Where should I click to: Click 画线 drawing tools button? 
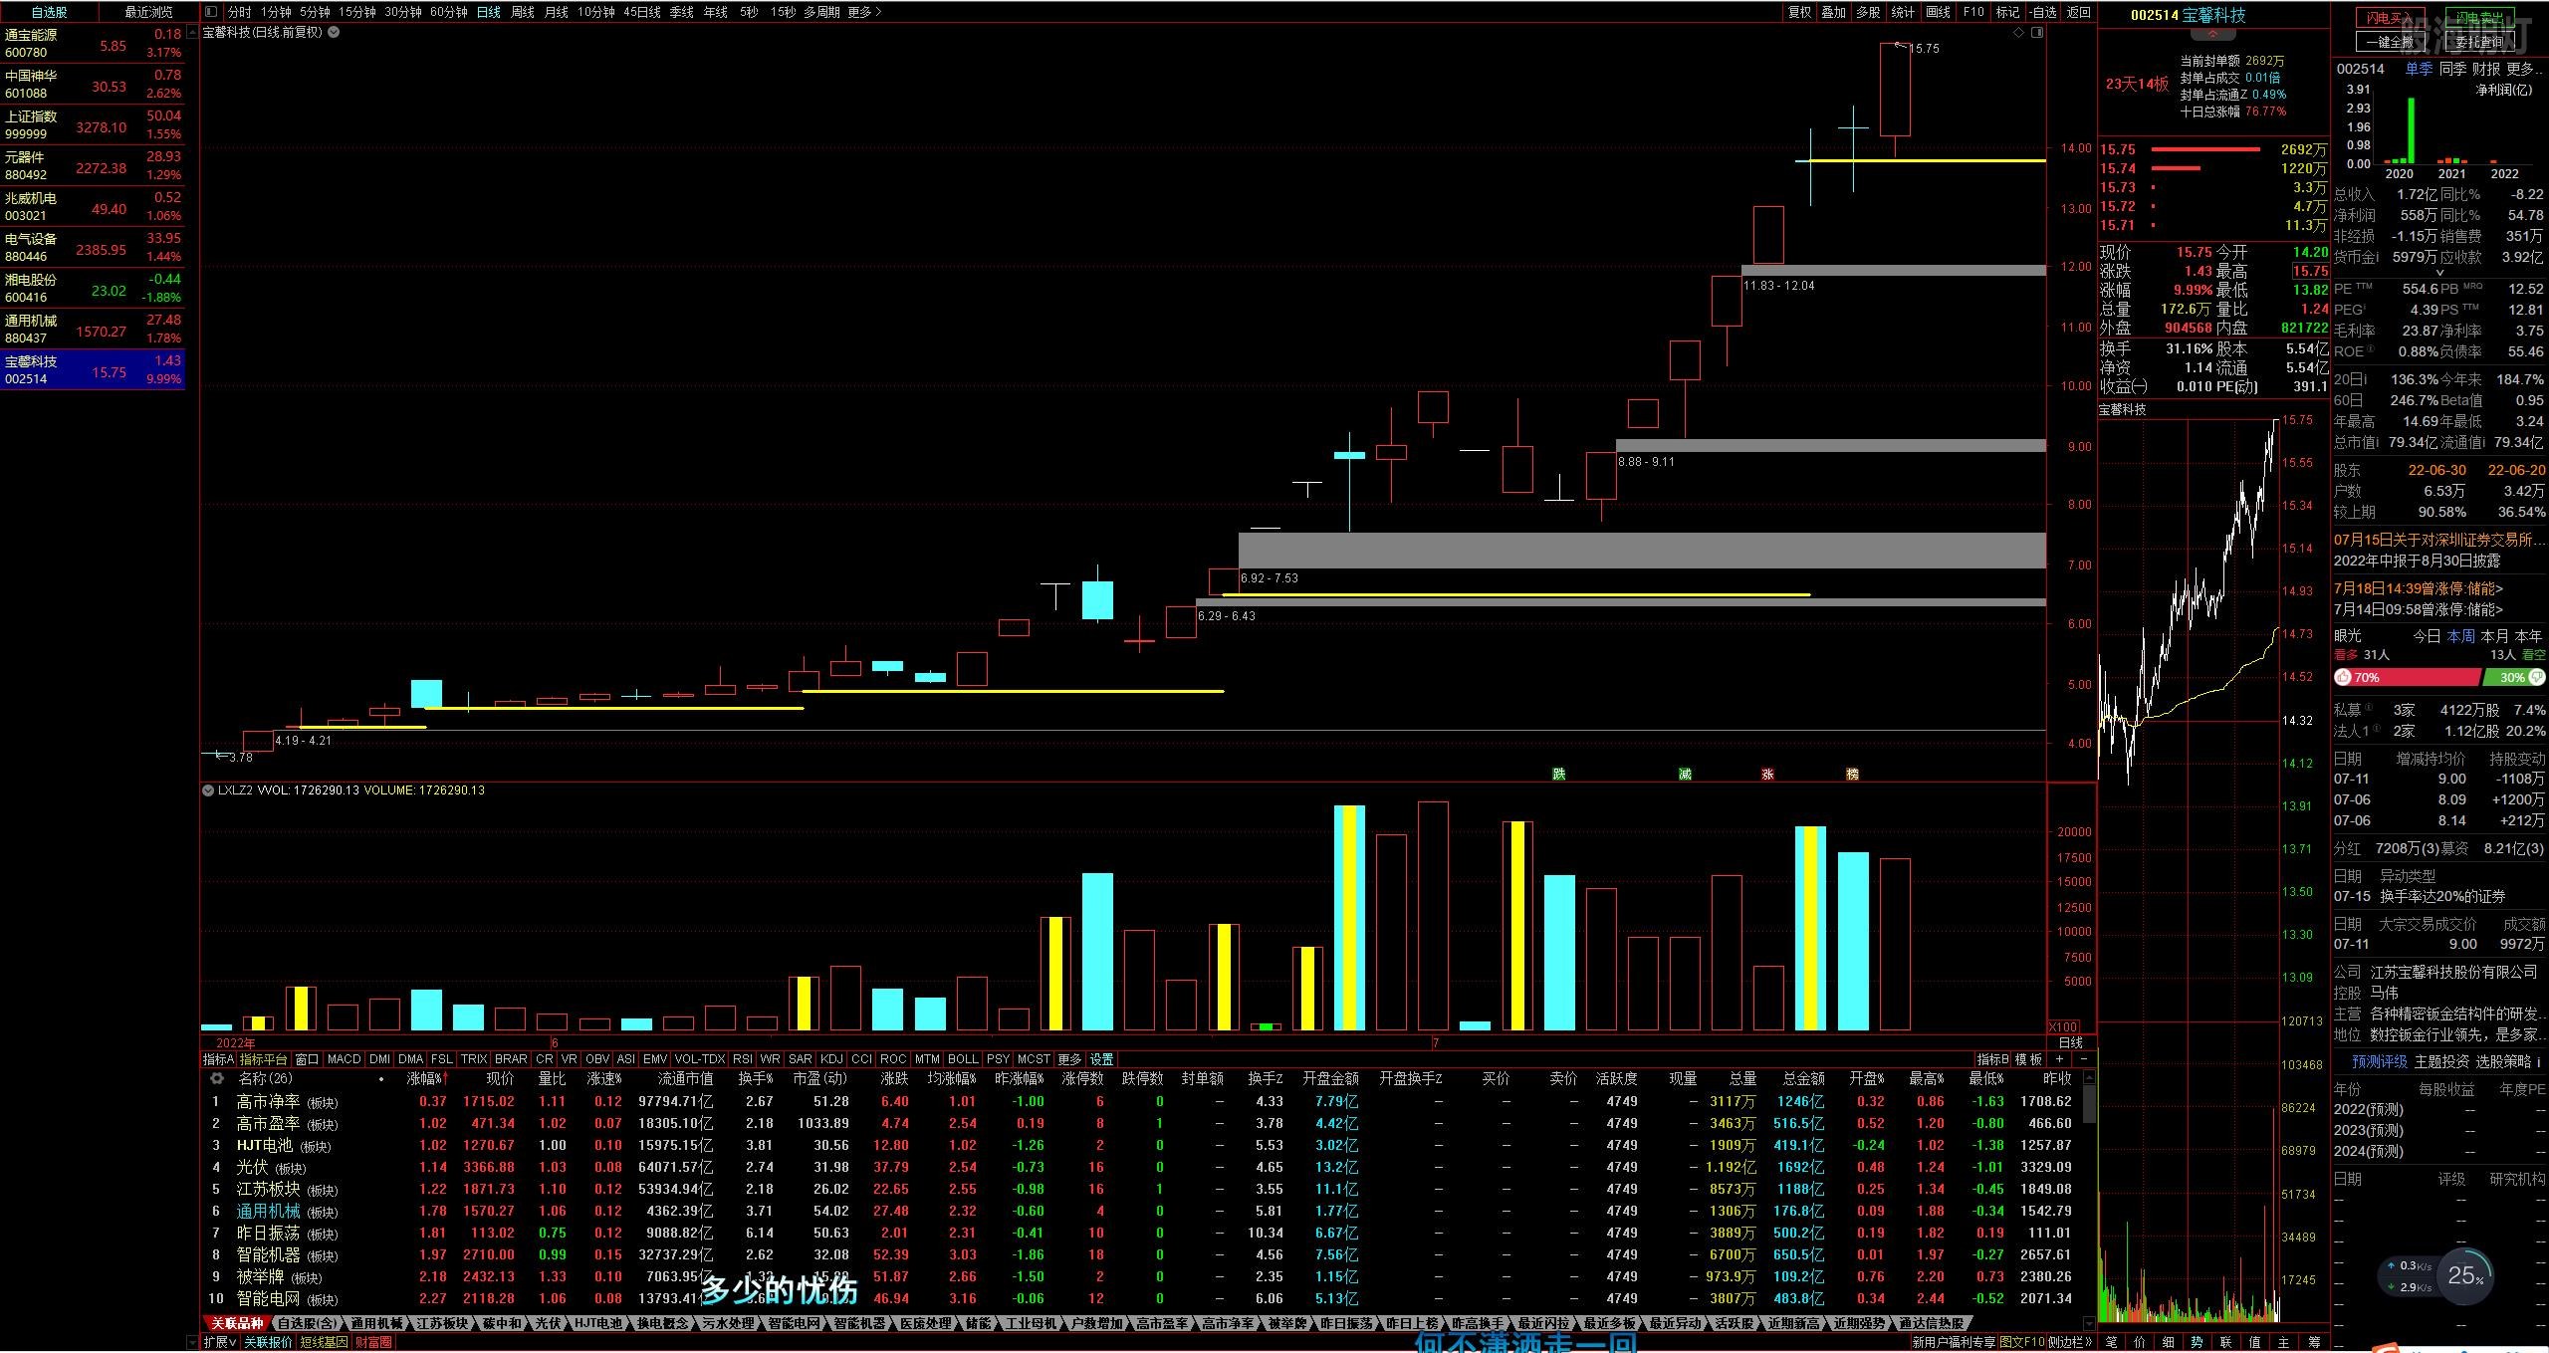(1938, 12)
